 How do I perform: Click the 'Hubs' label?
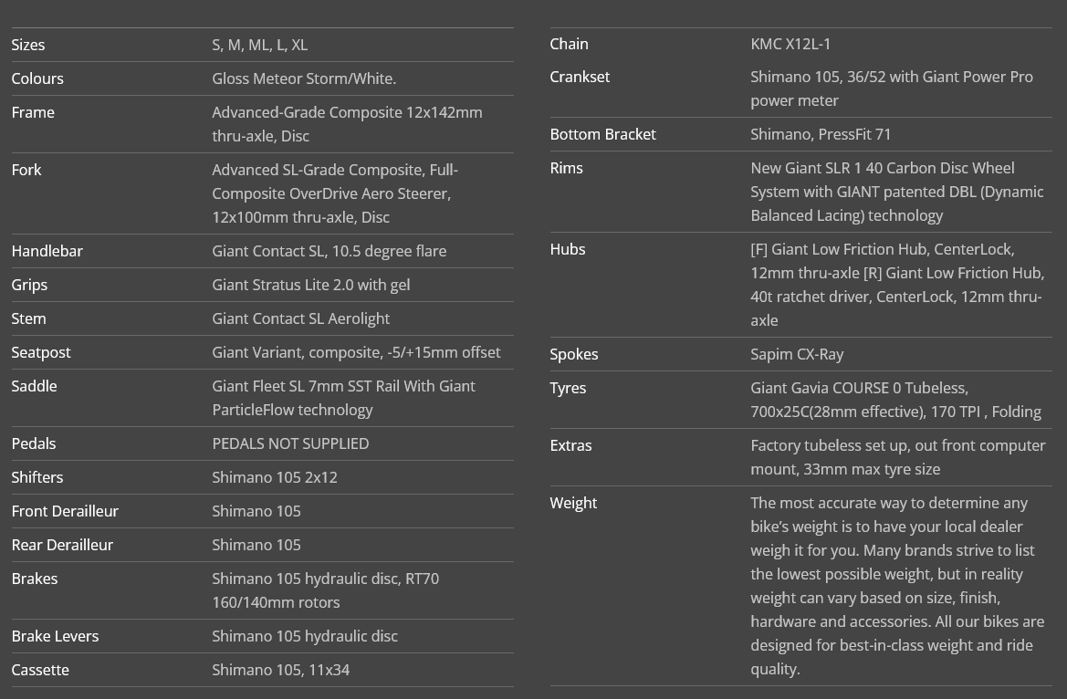568,250
